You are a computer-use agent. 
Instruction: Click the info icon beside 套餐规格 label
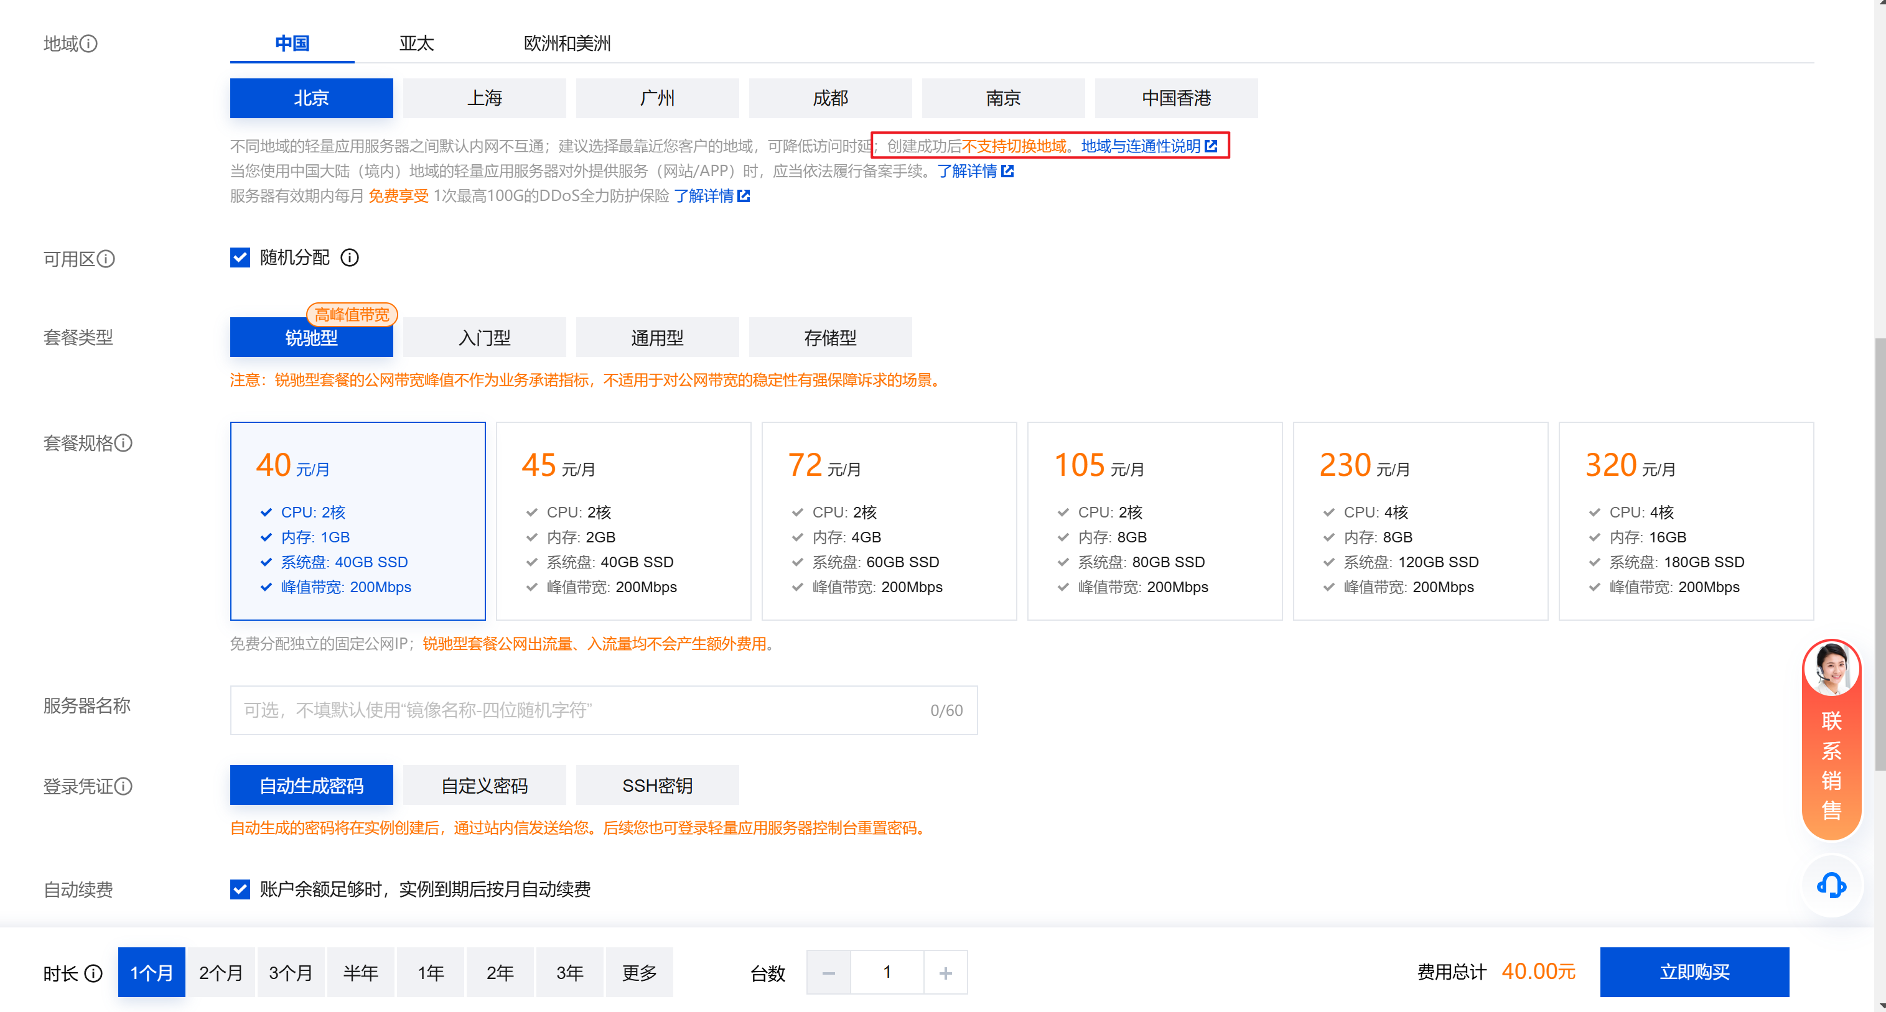124,443
